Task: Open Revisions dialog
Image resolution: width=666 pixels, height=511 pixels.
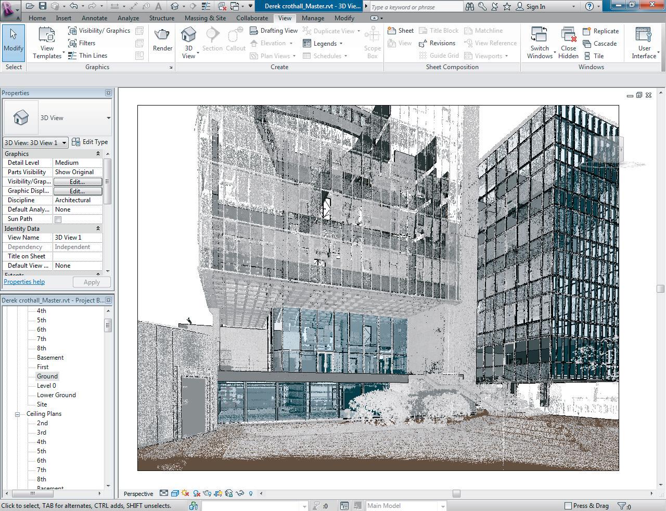Action: click(x=437, y=43)
